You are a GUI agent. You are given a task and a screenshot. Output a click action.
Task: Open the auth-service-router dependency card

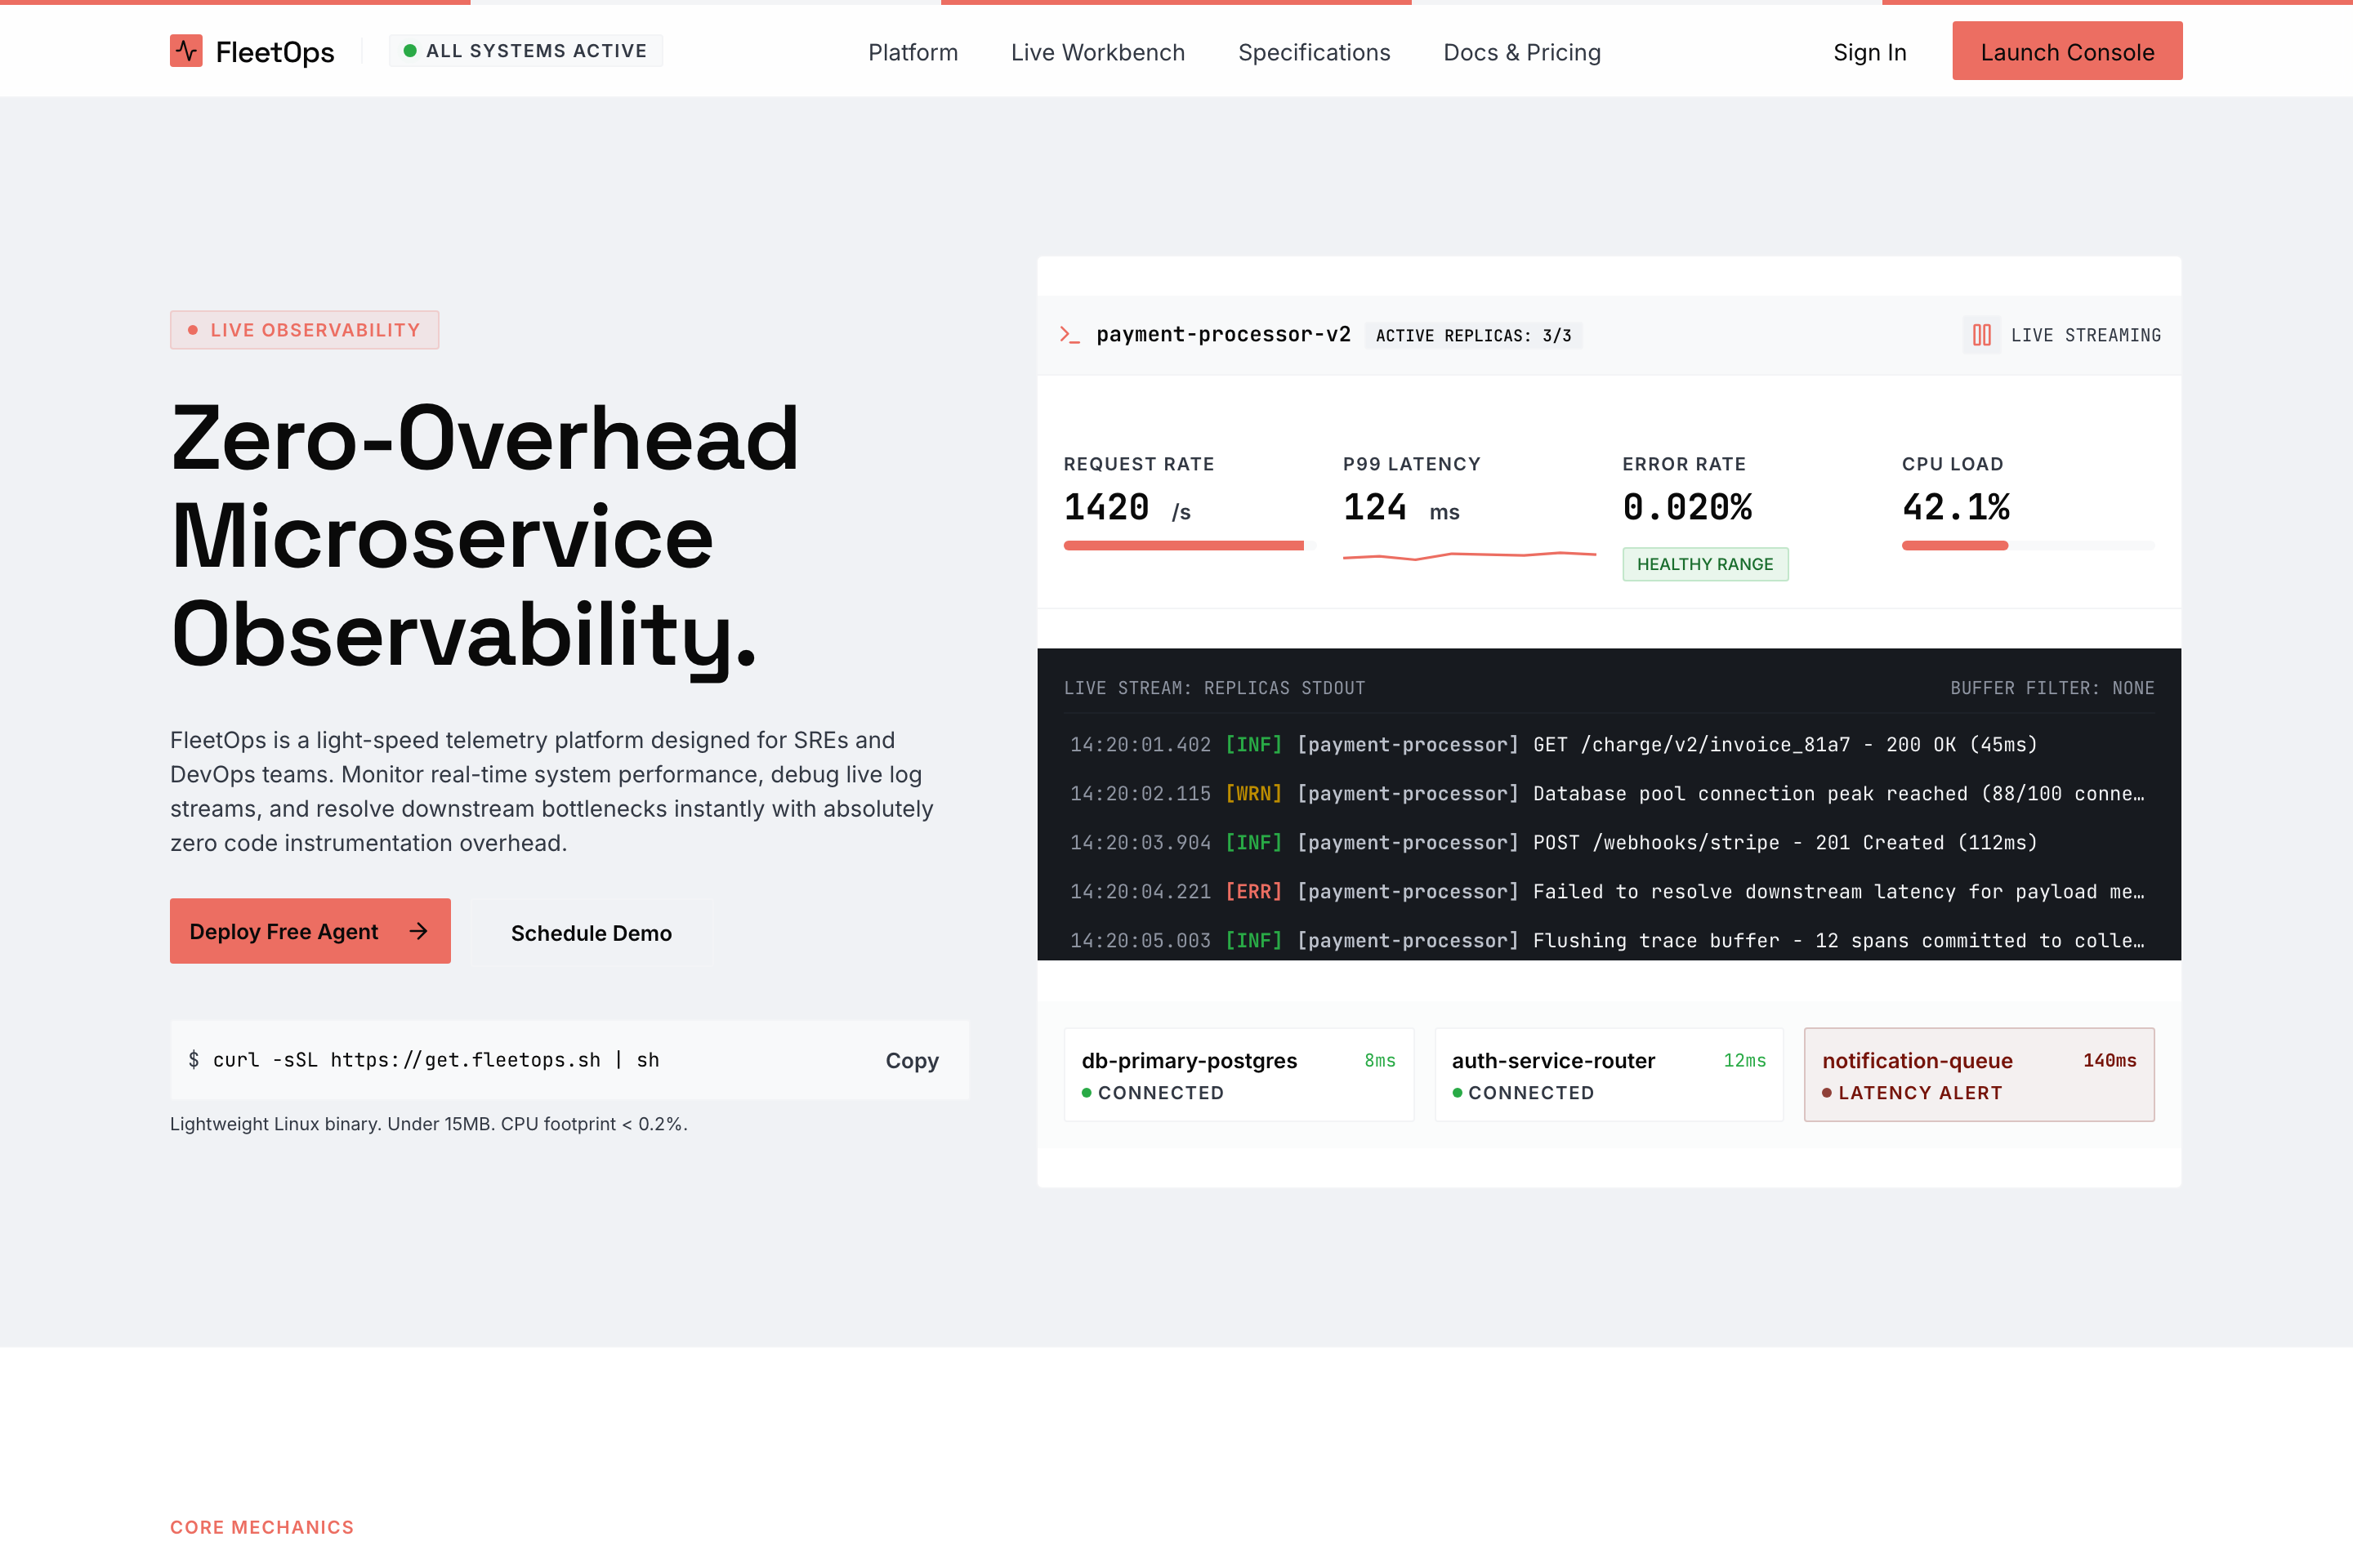1609,1075
